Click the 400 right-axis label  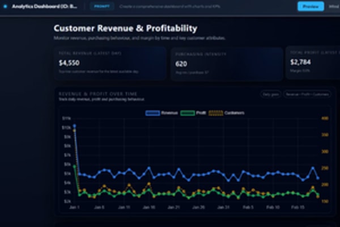(x=325, y=119)
